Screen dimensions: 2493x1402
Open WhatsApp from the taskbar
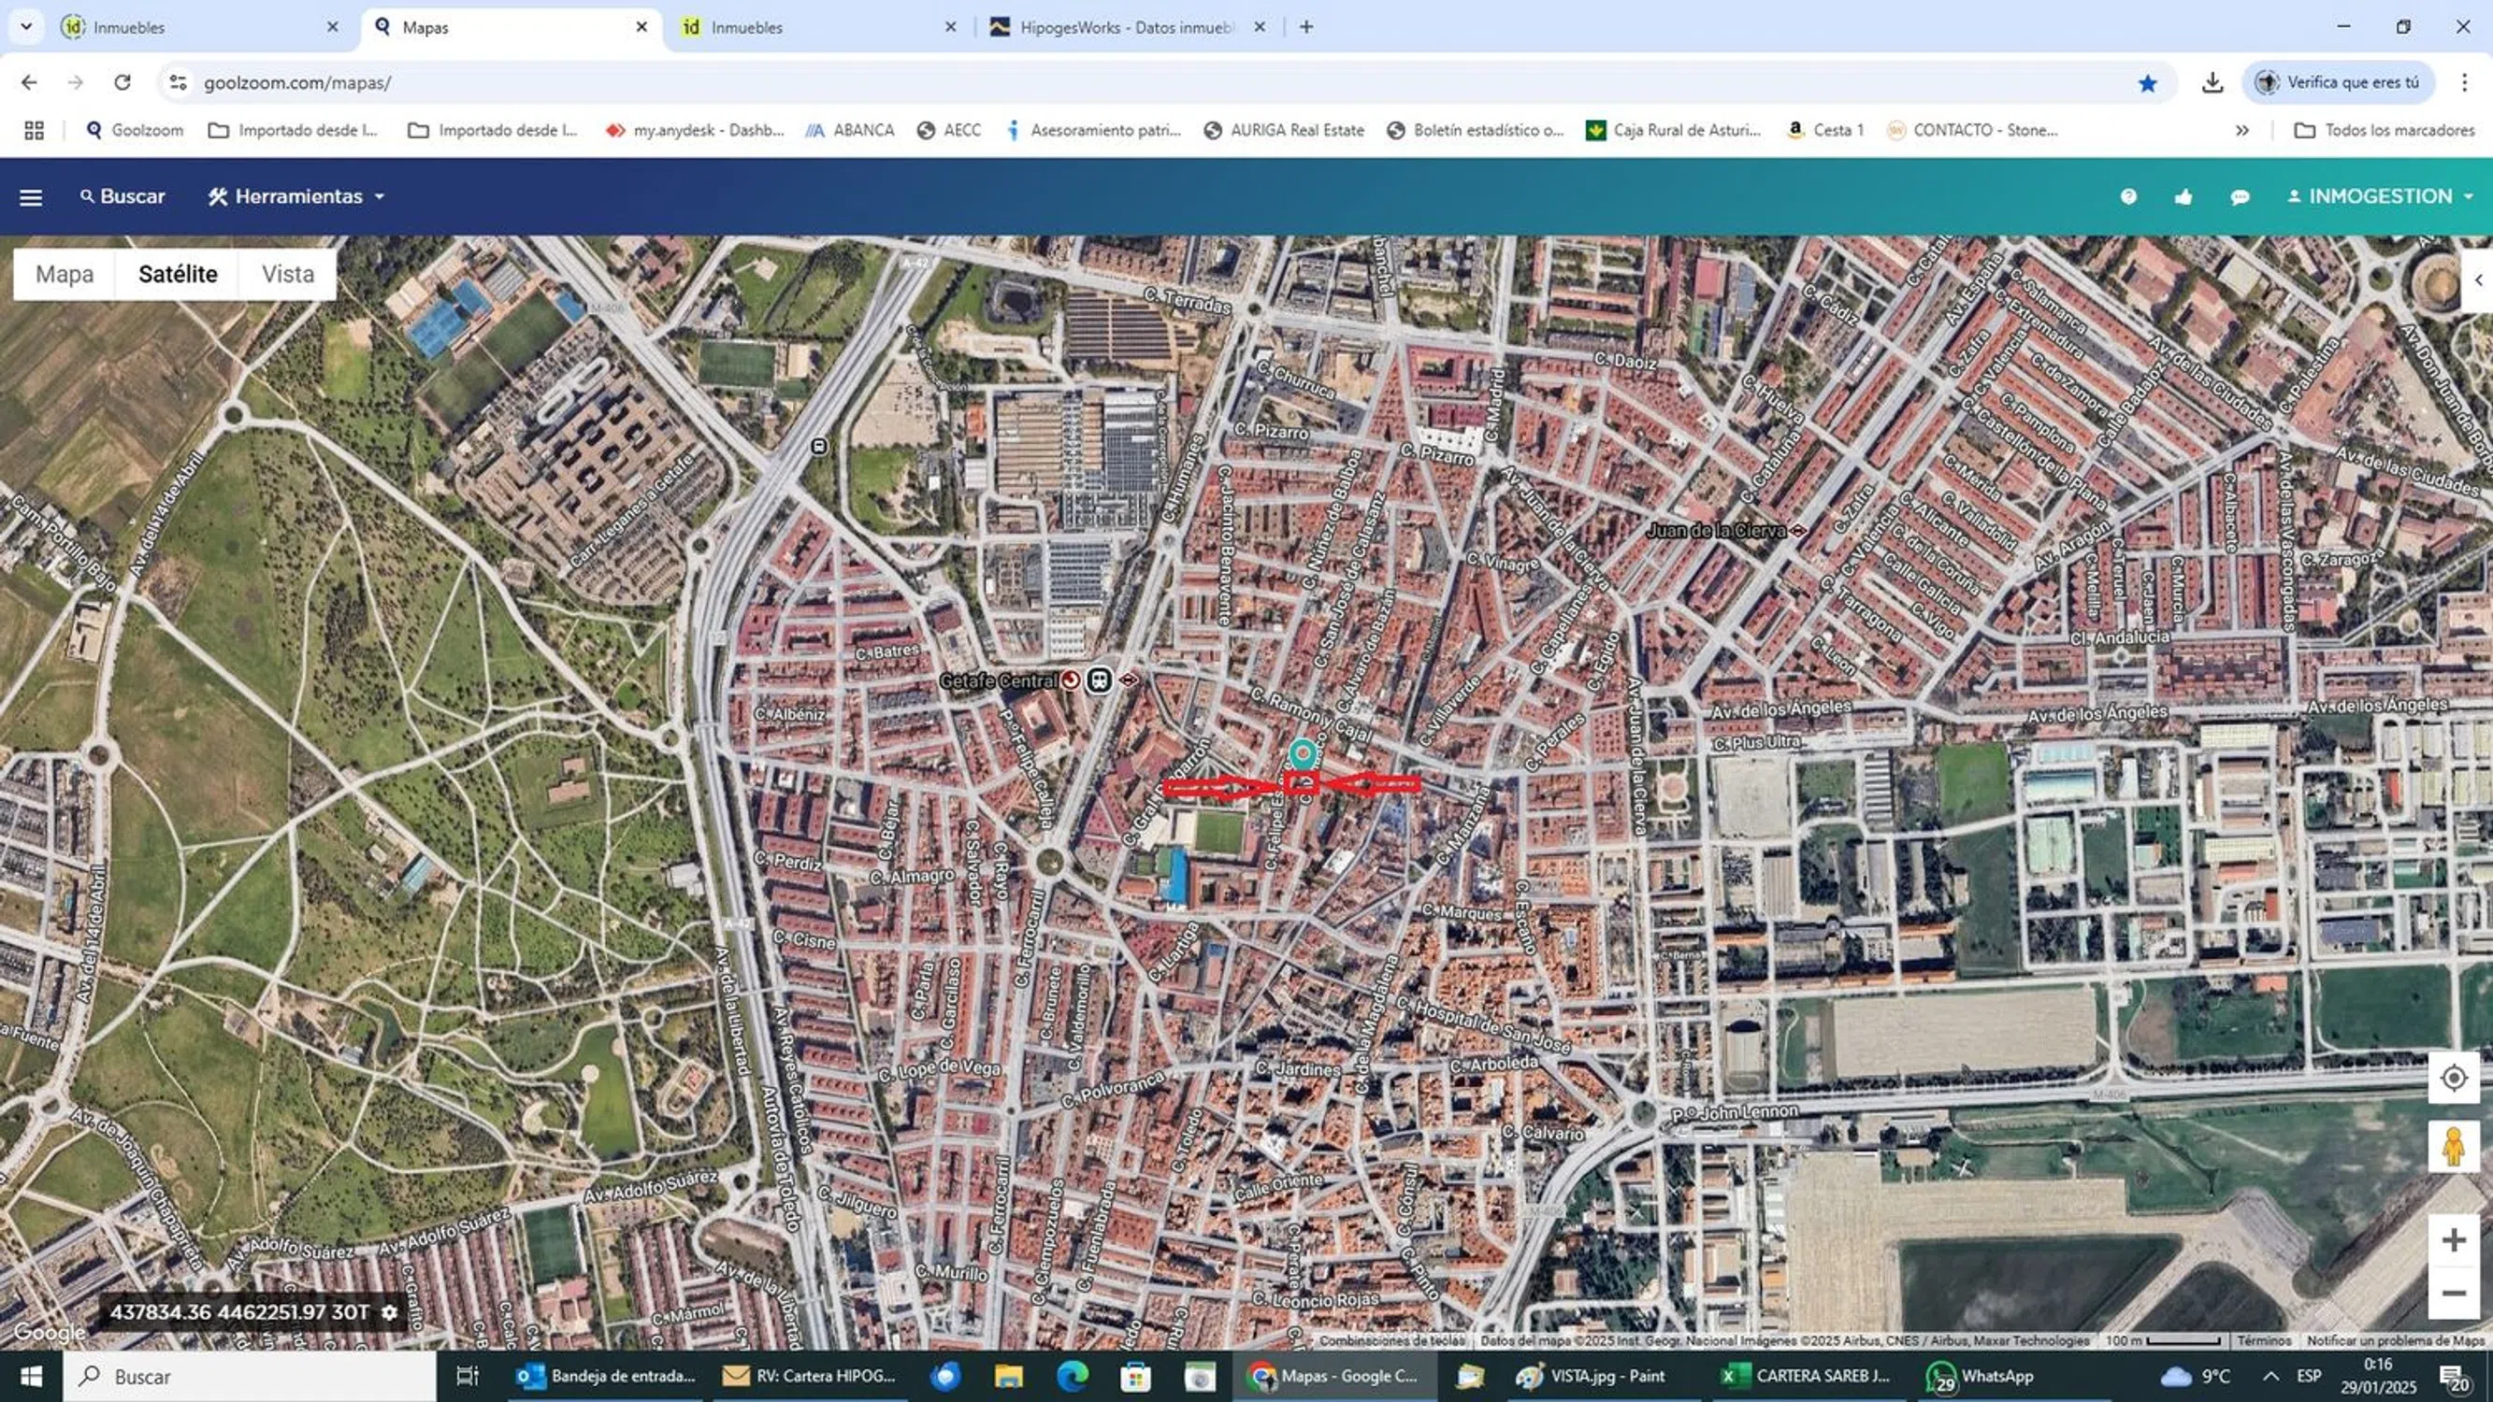tap(1980, 1376)
